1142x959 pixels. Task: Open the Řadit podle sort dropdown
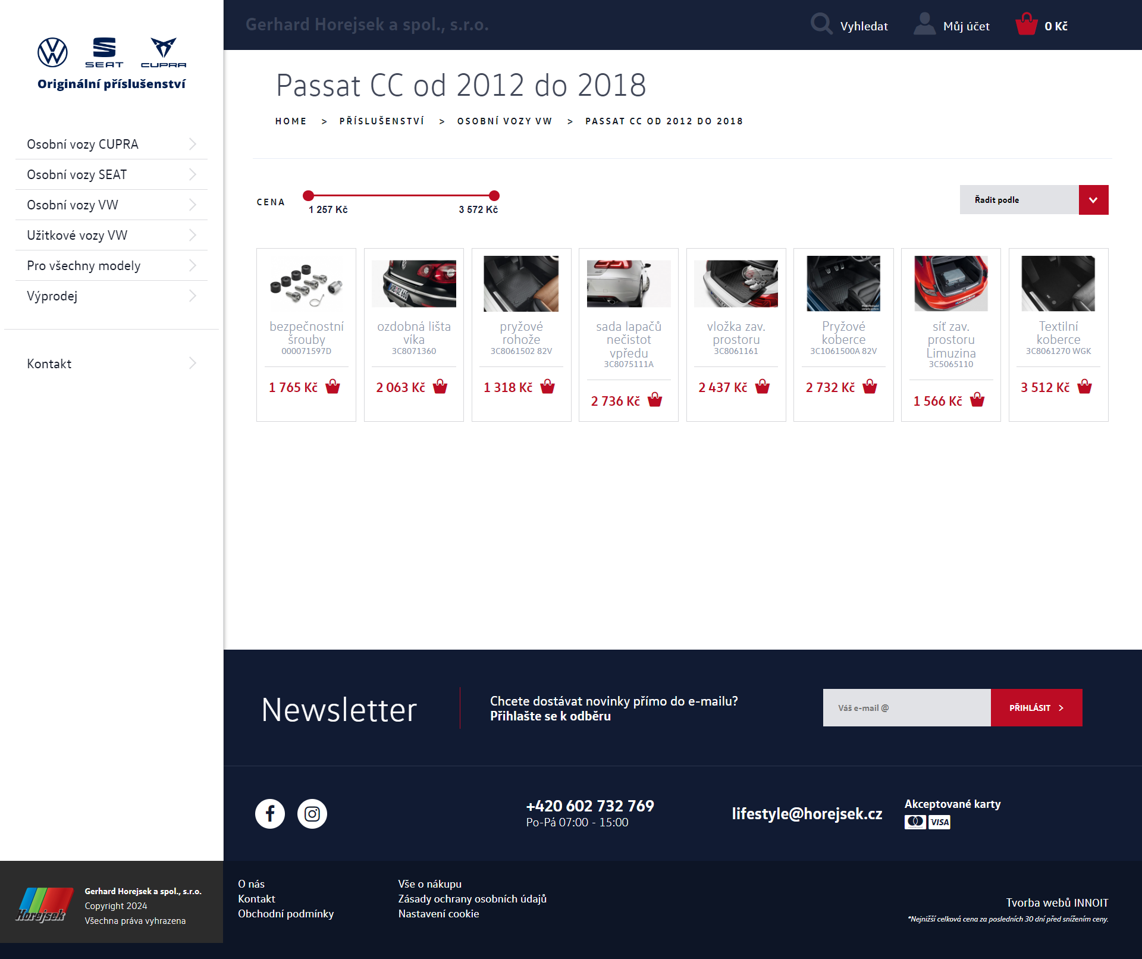point(1034,200)
